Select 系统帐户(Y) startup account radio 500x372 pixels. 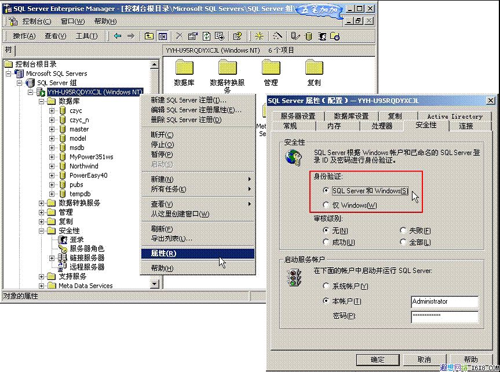(326, 286)
